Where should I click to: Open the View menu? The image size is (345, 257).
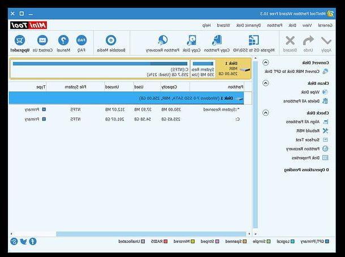[x=307, y=25]
